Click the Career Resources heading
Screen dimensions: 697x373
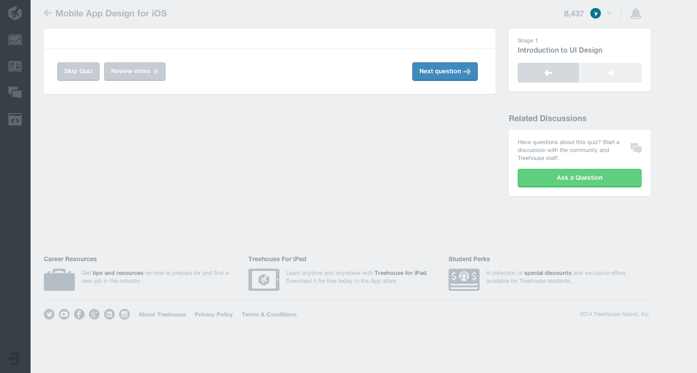(x=70, y=259)
